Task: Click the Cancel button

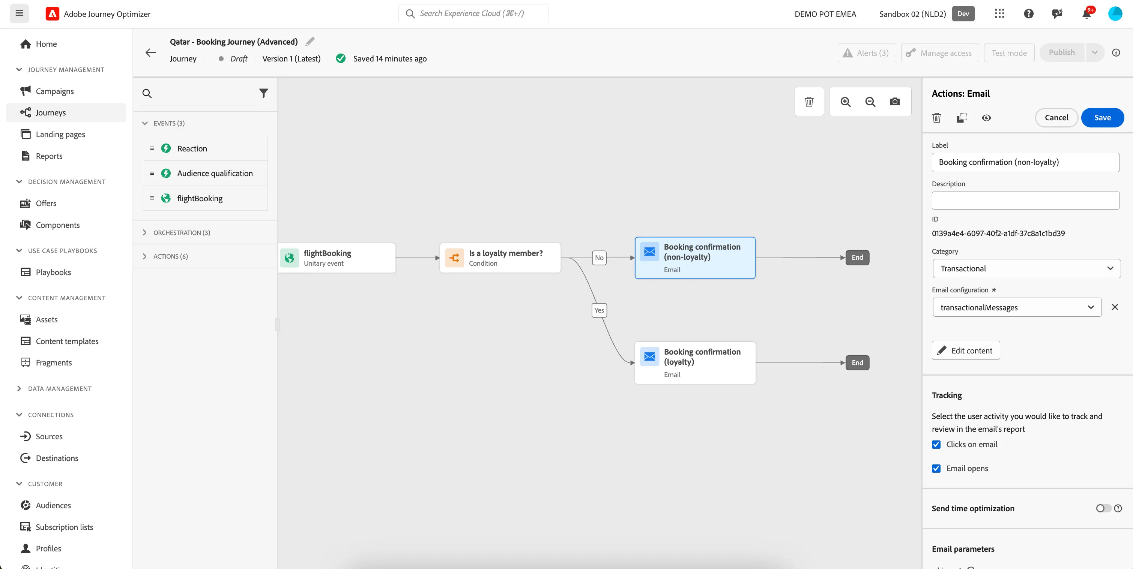Action: [x=1056, y=118]
